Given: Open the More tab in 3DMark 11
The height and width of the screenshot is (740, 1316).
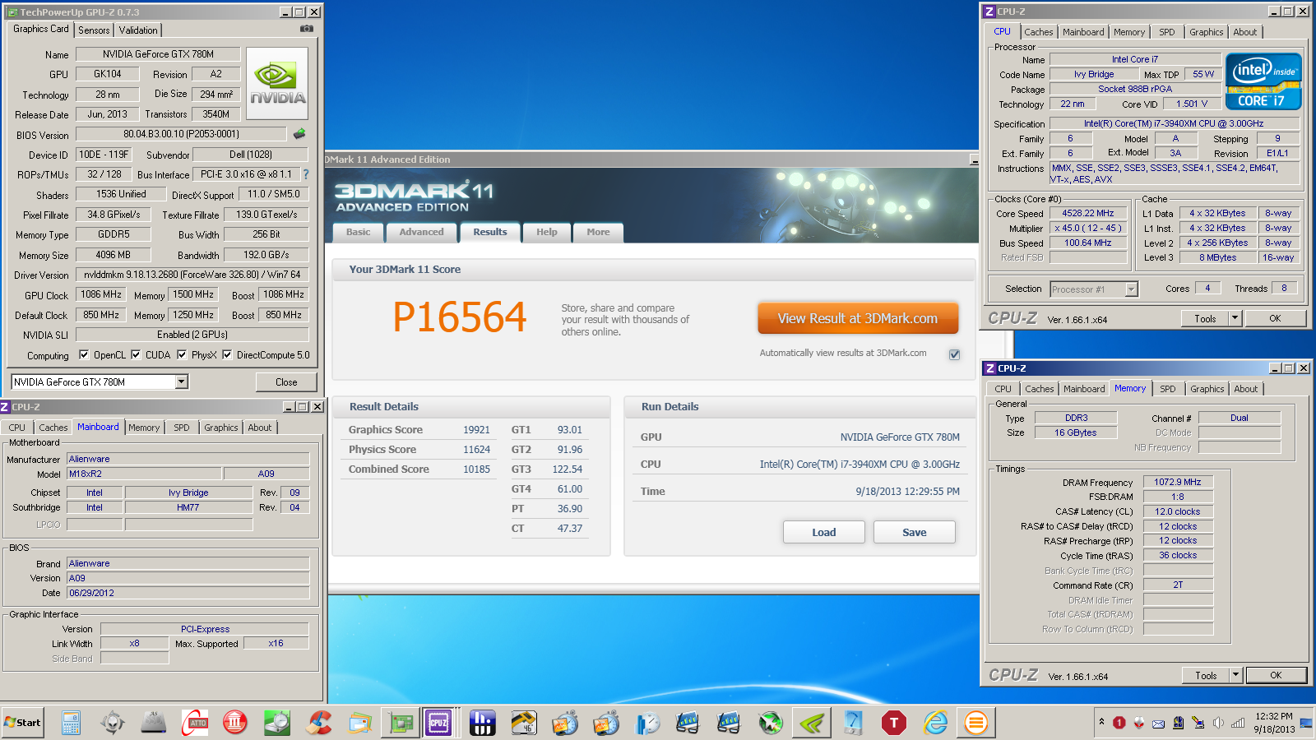Looking at the screenshot, I should click(598, 233).
